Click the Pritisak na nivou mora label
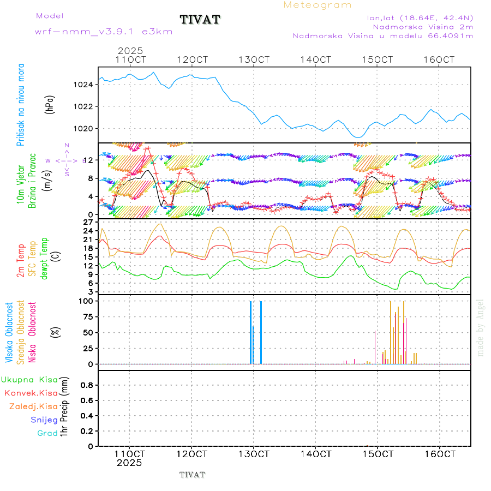The height and width of the screenshot is (491, 491). (21, 105)
